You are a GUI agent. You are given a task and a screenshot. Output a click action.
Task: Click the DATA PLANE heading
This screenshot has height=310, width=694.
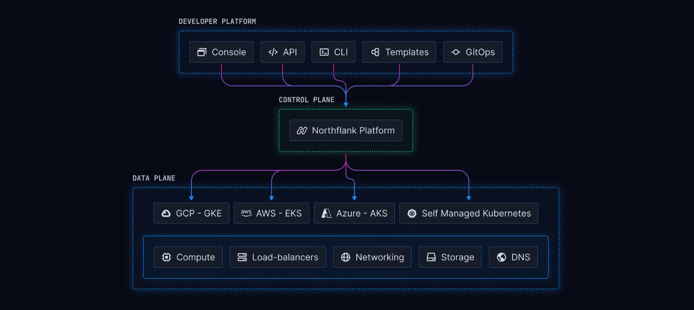[154, 178]
